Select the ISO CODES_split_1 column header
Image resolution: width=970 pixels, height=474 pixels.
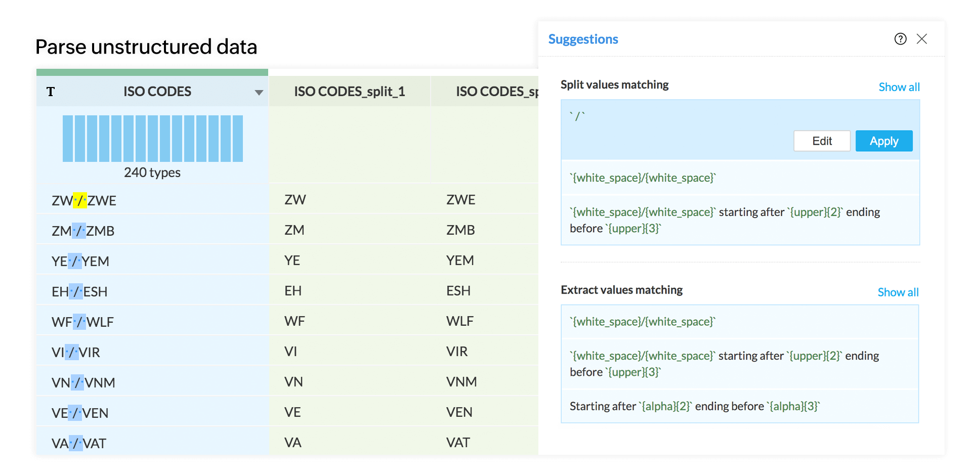click(x=349, y=92)
